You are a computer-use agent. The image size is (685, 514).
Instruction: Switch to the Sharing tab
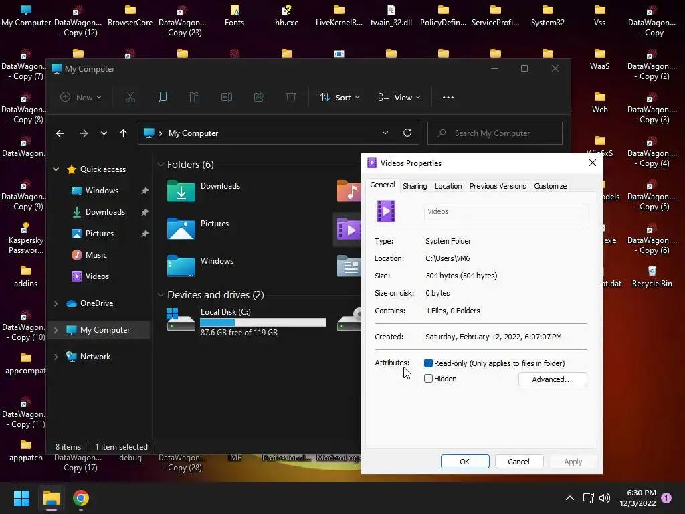click(x=415, y=186)
